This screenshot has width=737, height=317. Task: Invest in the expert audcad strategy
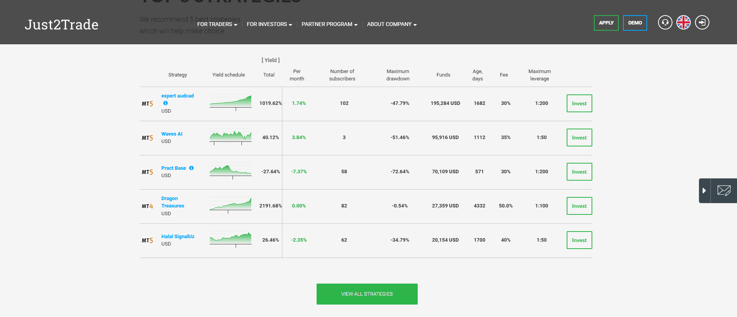coord(579,103)
